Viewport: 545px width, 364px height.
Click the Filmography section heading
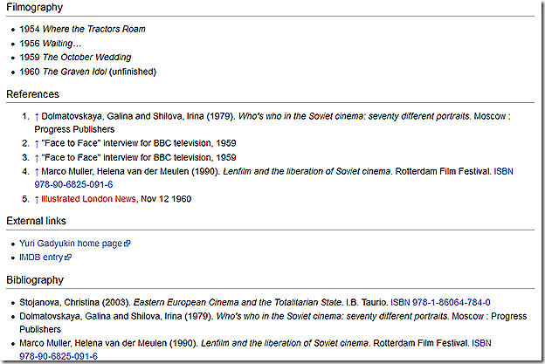[34, 8]
